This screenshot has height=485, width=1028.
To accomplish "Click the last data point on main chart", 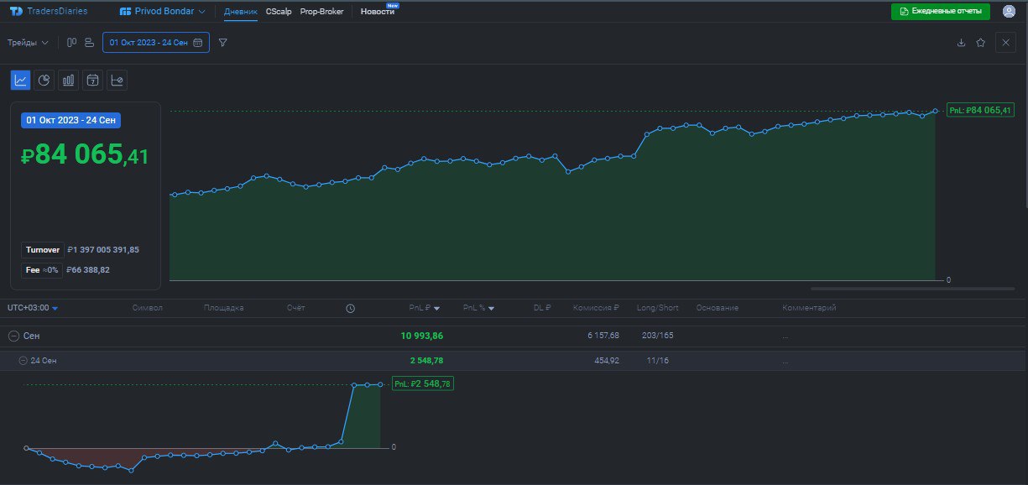I will point(935,111).
